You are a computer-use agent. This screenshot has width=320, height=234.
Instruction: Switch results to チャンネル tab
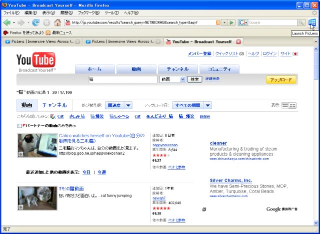tap(54, 105)
